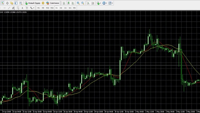The image size is (200, 113).
Task: Open MetaEditor yellow diamond icon
Action: [x=43, y=3]
